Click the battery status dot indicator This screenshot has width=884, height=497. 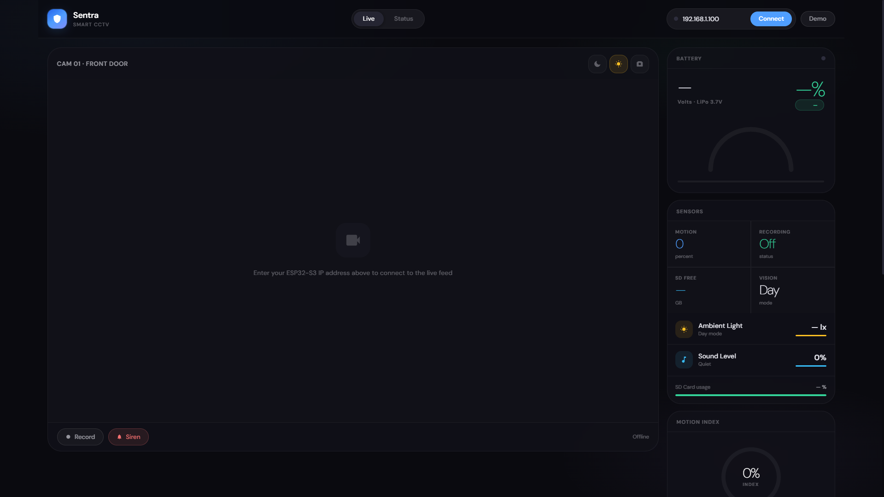pos(823,58)
